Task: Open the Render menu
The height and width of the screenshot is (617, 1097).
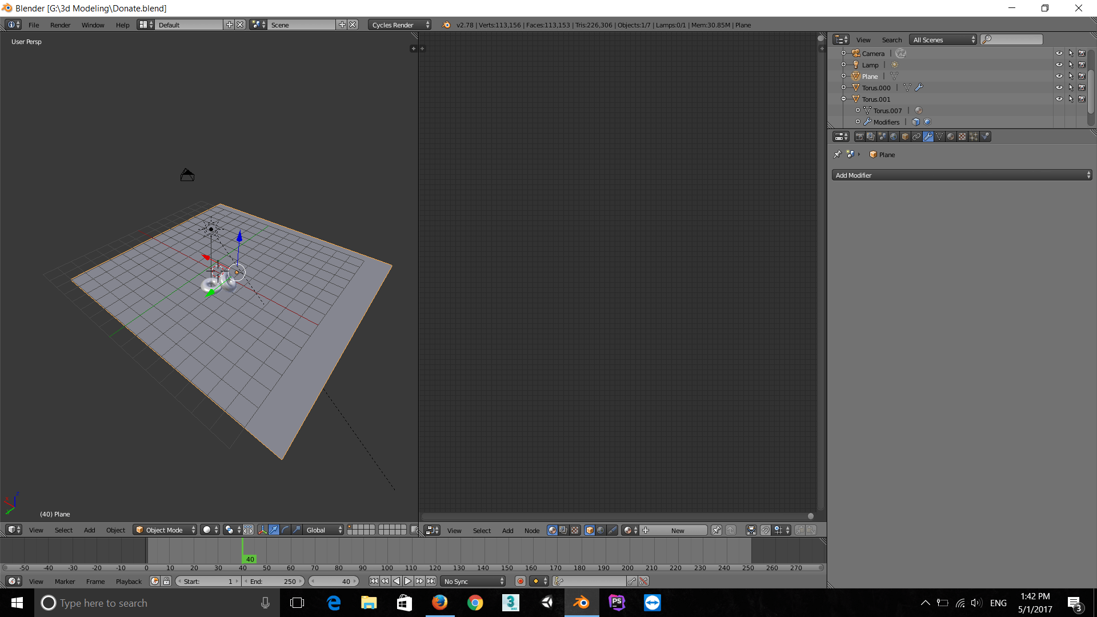Action: coord(60,25)
